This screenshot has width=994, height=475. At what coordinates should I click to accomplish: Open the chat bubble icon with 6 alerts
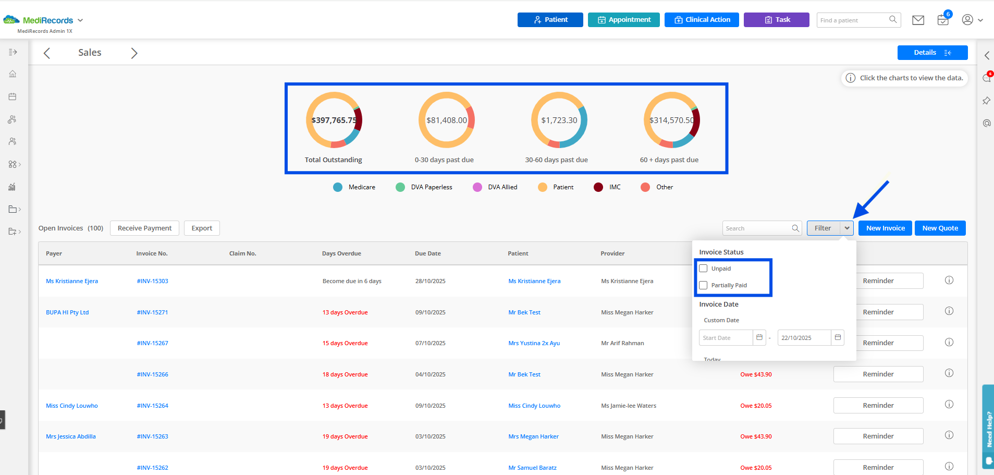[x=986, y=78]
